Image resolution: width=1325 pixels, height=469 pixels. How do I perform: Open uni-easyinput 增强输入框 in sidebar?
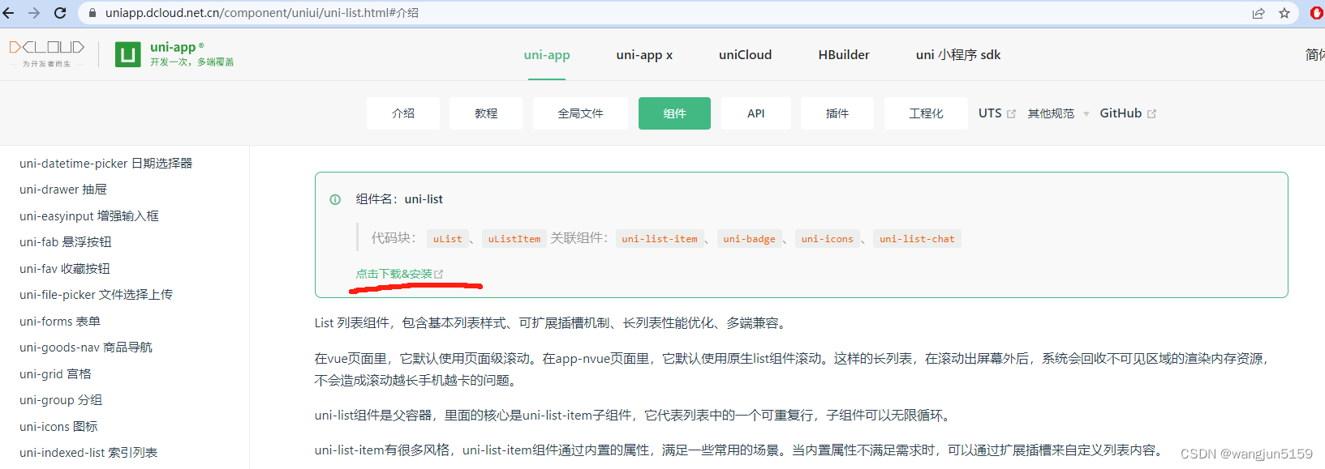(89, 216)
